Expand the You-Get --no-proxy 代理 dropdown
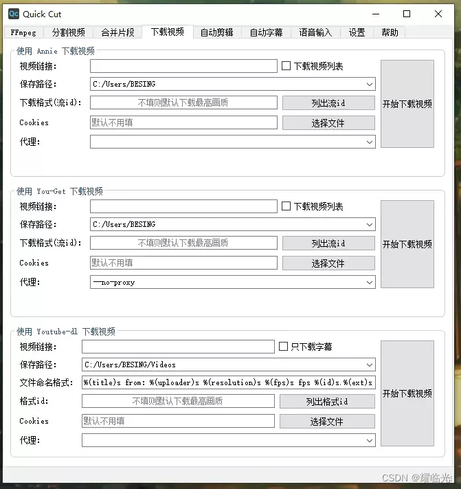The image size is (461, 489). tap(370, 282)
